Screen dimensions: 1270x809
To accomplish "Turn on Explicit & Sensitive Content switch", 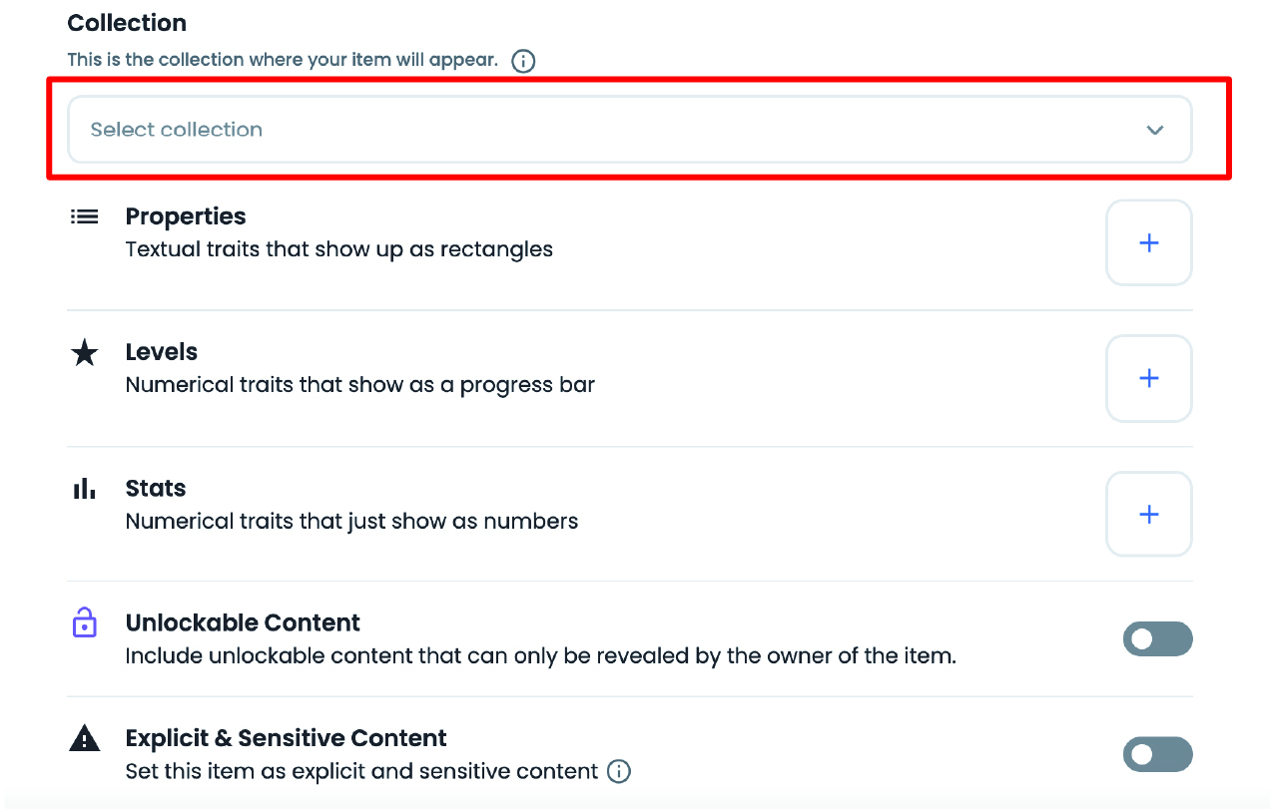I will (1157, 754).
